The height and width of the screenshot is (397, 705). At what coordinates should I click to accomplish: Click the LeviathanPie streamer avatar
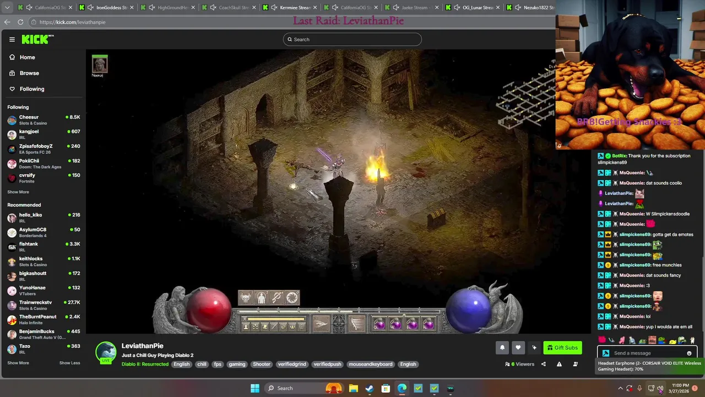point(106,353)
